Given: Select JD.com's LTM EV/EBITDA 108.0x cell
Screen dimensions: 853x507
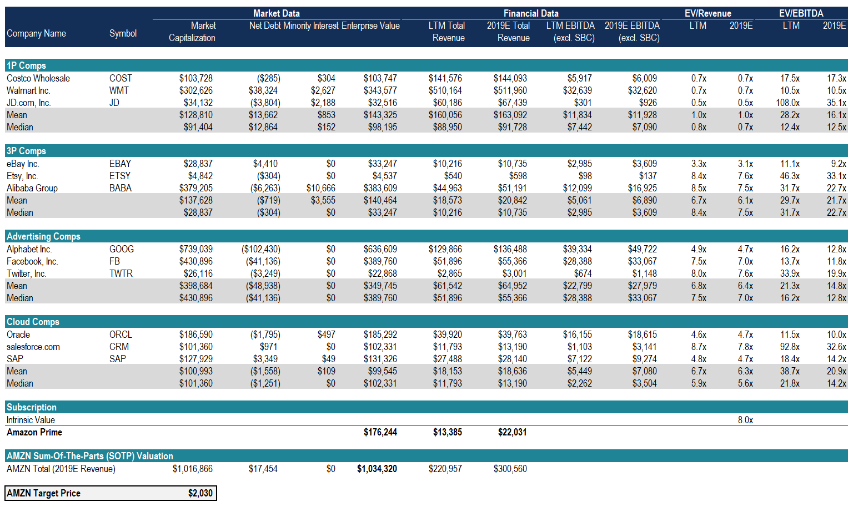Looking at the screenshot, I should (787, 103).
